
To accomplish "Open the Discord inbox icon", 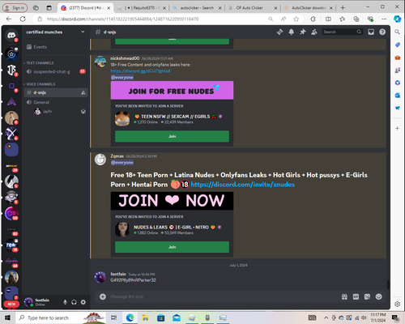I will point(371,32).
